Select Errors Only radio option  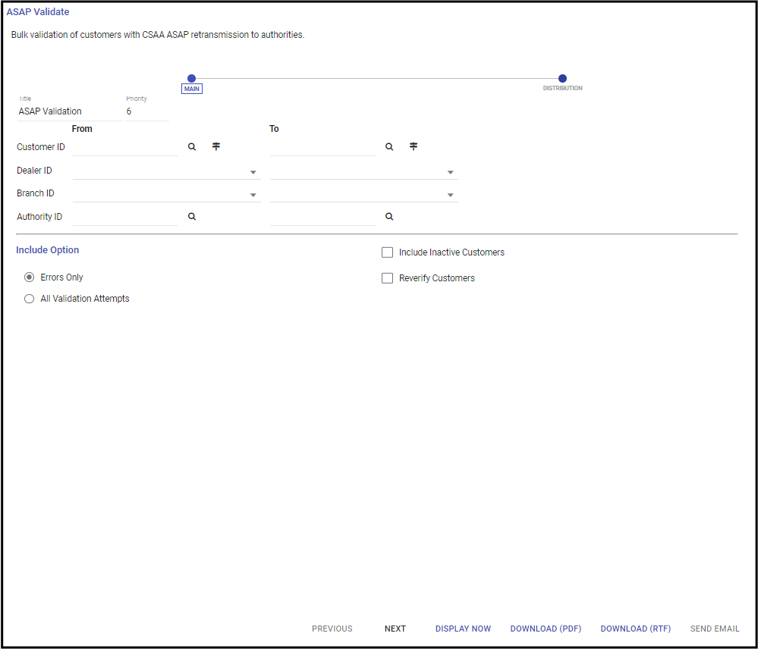pos(29,277)
